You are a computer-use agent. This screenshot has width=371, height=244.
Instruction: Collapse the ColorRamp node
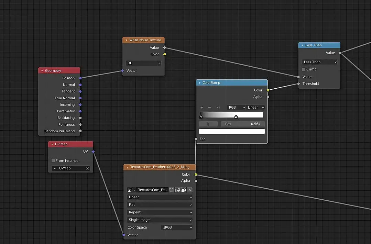coord(199,83)
